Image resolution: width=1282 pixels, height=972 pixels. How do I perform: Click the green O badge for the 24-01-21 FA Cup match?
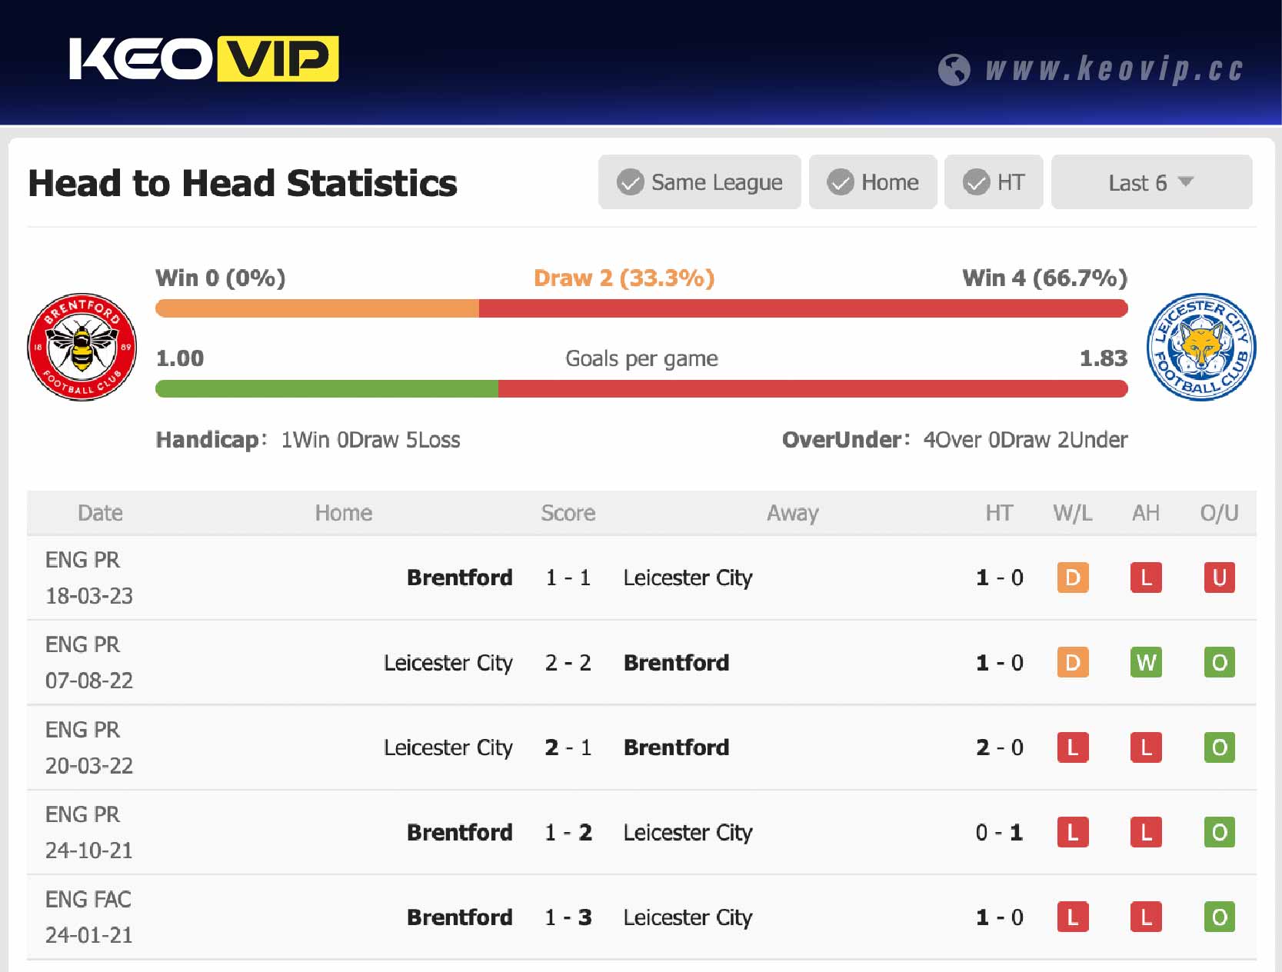(1219, 917)
